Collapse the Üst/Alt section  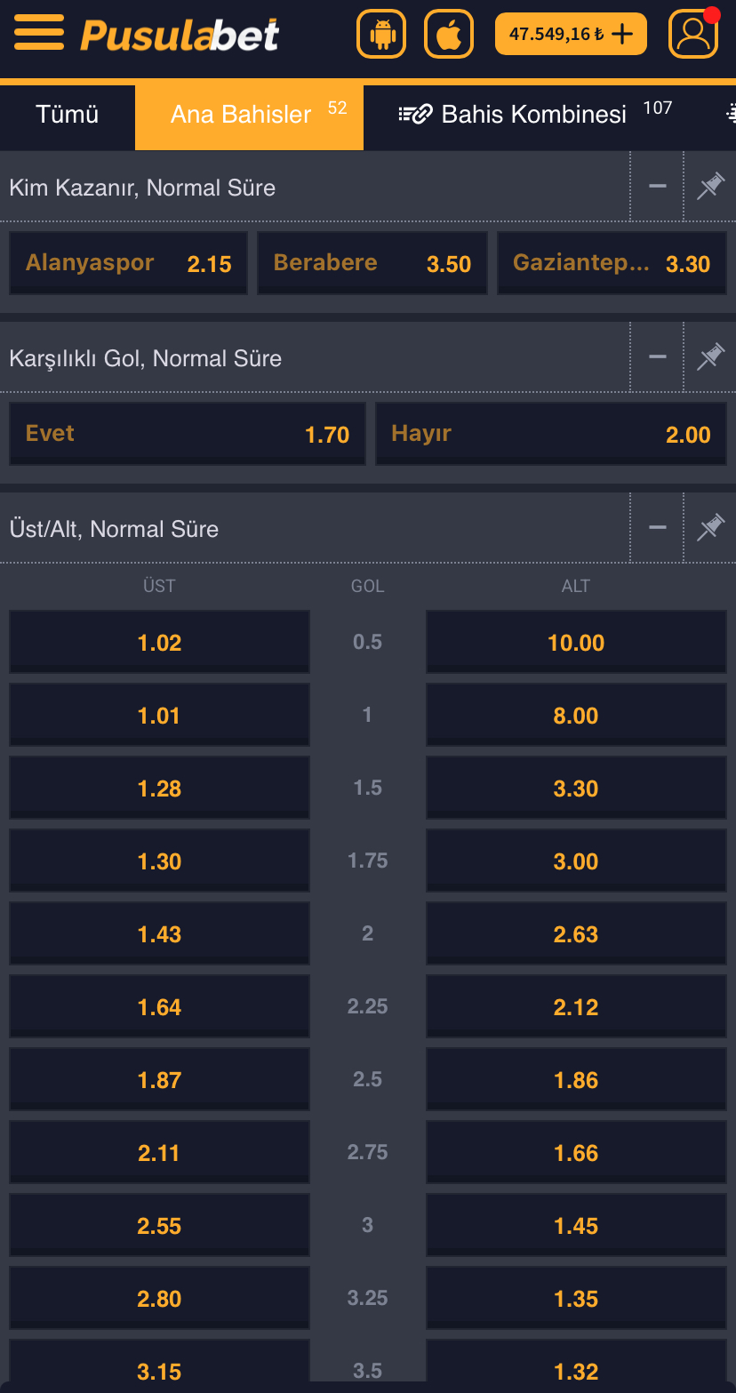coord(657,527)
